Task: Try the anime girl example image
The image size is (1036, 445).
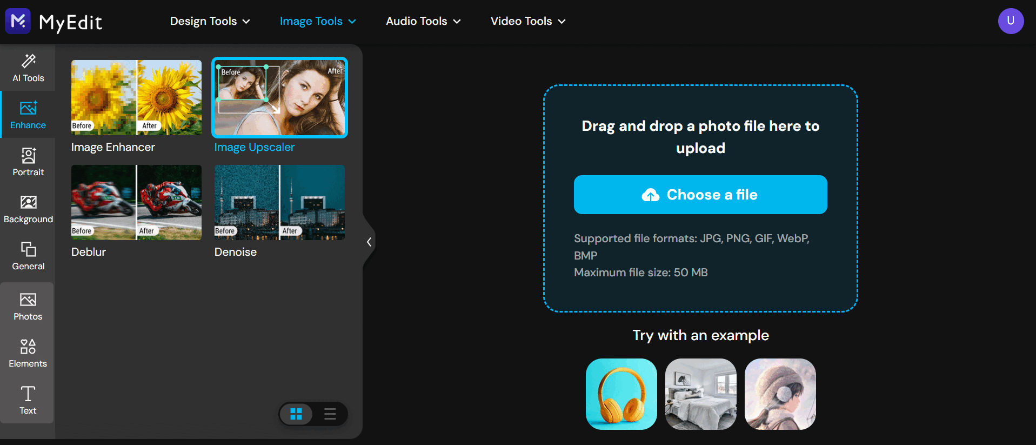Action: [x=780, y=394]
